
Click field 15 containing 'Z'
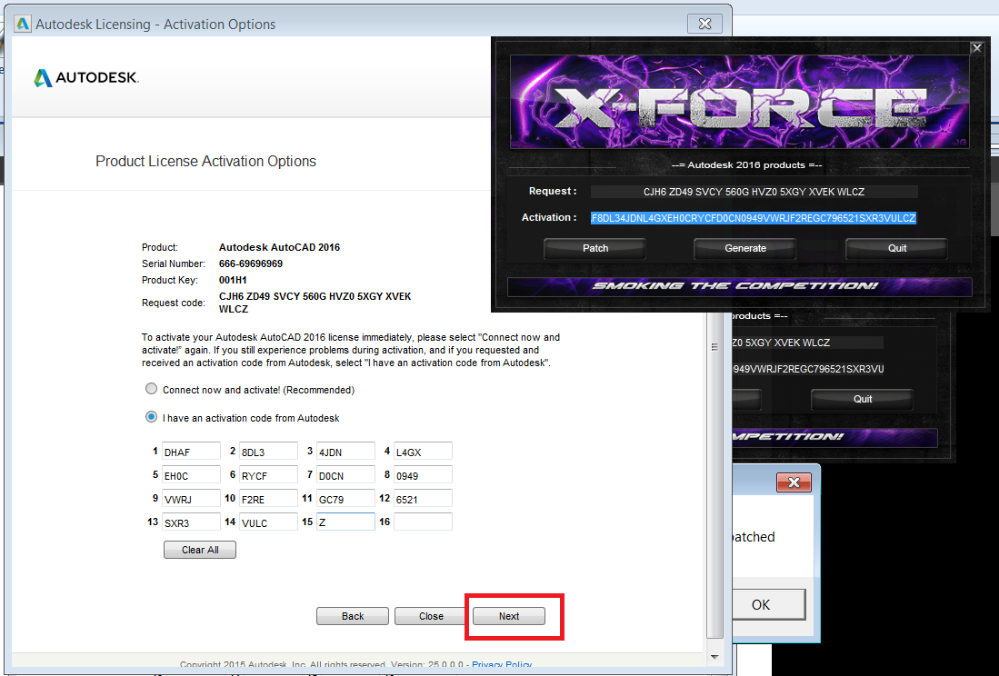click(345, 521)
